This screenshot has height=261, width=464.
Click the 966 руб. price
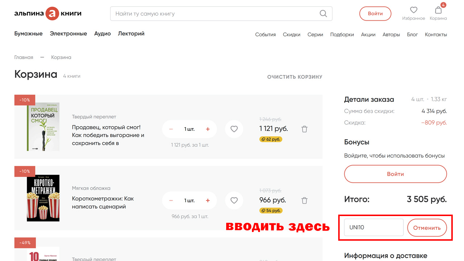point(273,200)
